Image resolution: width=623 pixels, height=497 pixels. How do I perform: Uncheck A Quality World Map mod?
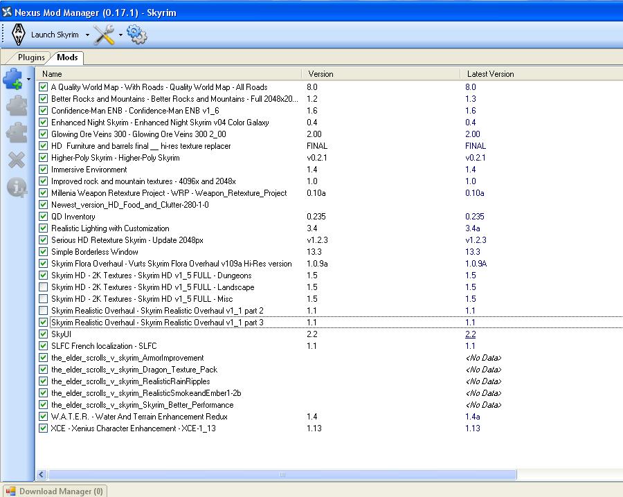tap(44, 87)
